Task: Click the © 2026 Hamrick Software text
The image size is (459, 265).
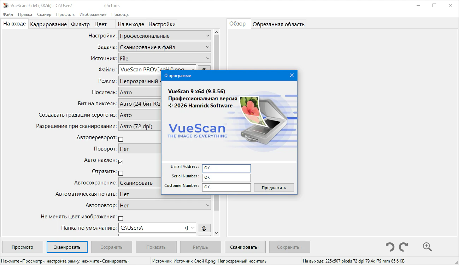Action: (200, 106)
